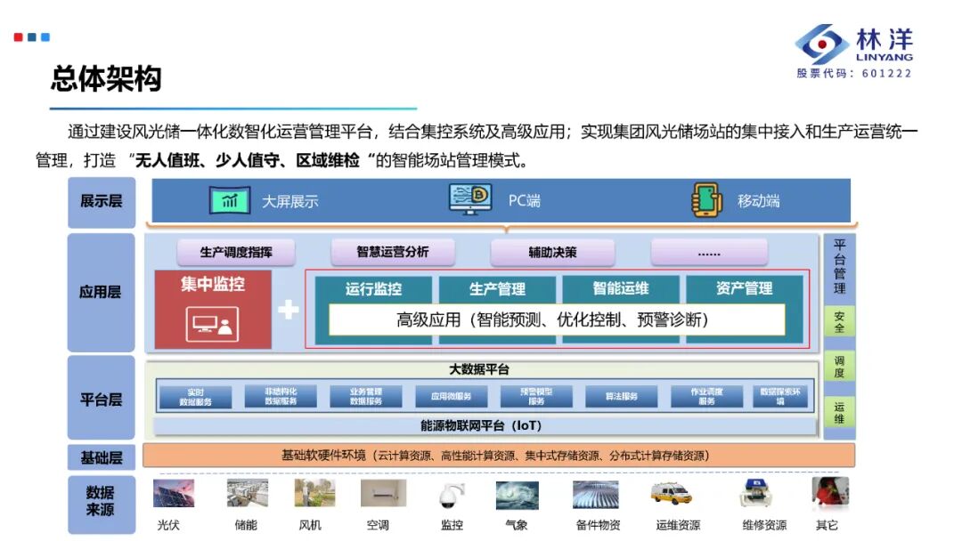Image resolution: width=962 pixels, height=541 pixels.
Task: Click the 移动端 phone icon
Action: (x=706, y=199)
